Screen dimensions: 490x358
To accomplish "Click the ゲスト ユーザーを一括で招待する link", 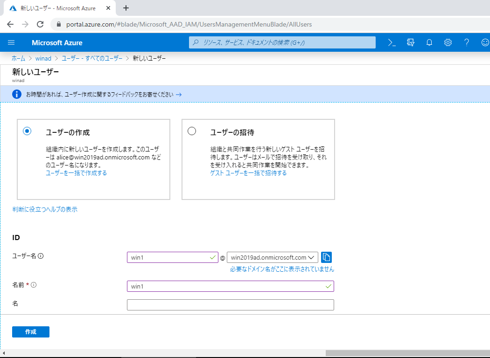I will click(x=248, y=173).
